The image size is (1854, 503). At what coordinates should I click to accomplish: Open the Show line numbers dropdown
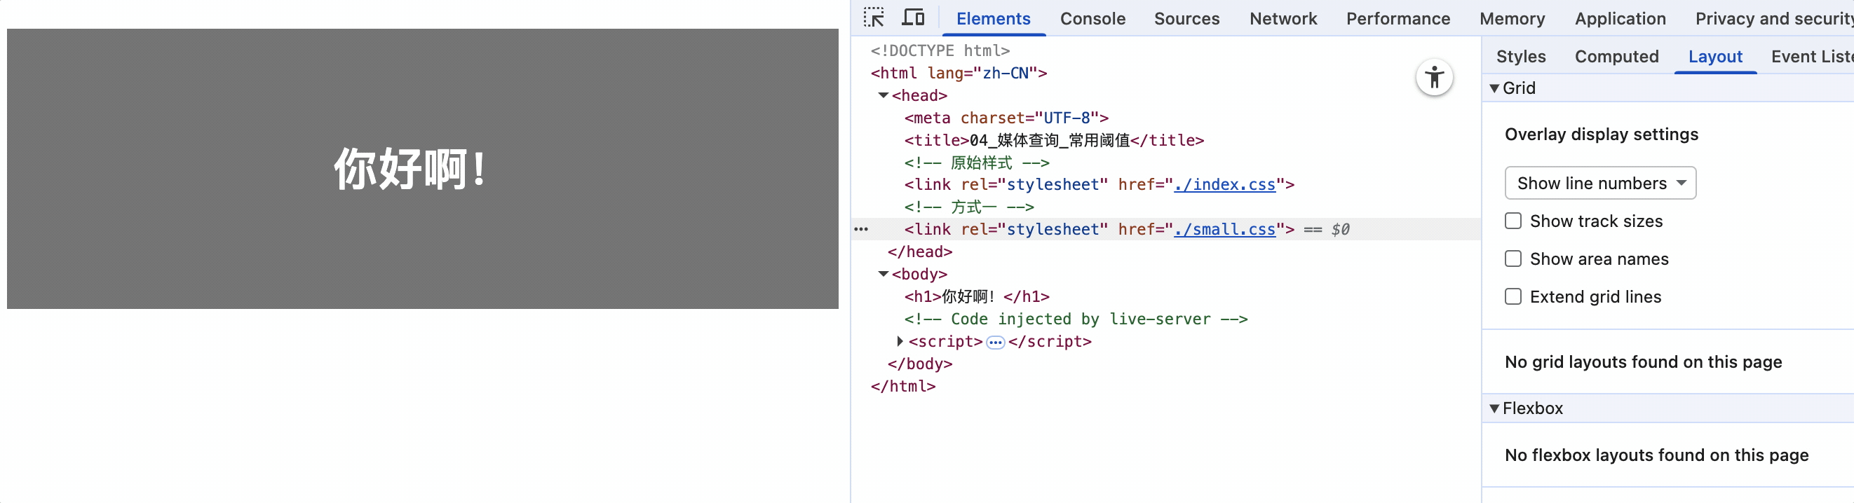click(x=1600, y=184)
